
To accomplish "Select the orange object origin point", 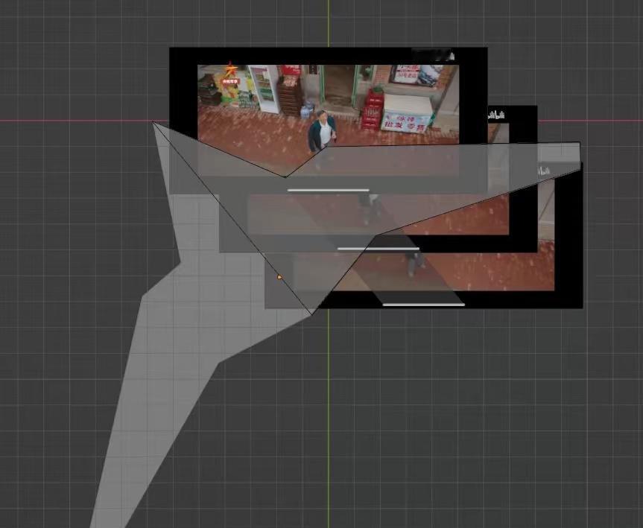I will click(x=279, y=277).
